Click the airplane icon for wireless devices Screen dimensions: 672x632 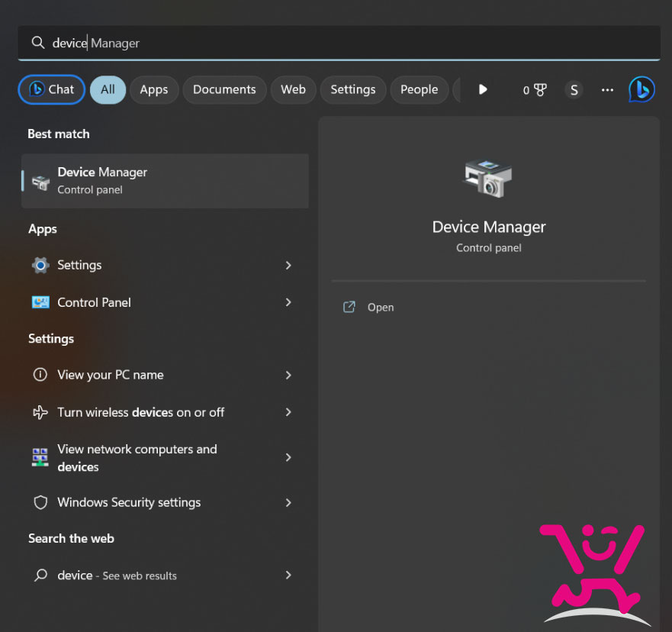tap(40, 412)
